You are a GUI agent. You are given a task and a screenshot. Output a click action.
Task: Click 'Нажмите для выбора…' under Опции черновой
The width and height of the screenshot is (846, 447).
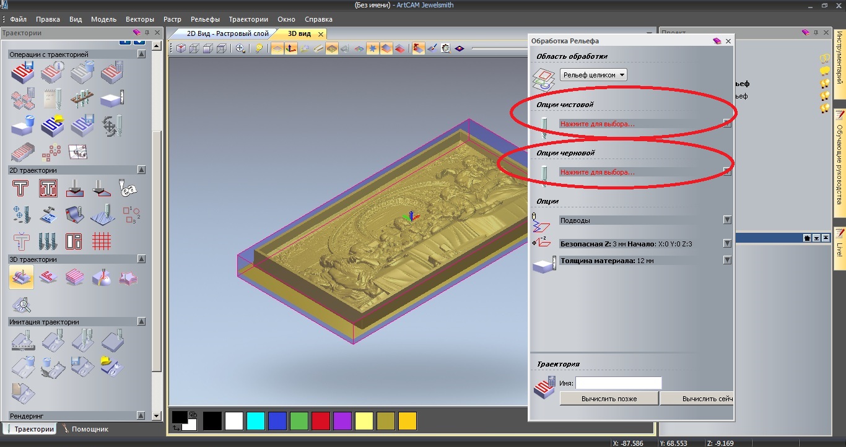pyautogui.click(x=598, y=172)
